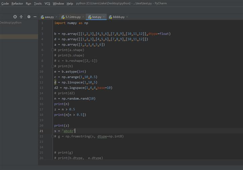Click line number 15 in the gutter

point(42,99)
